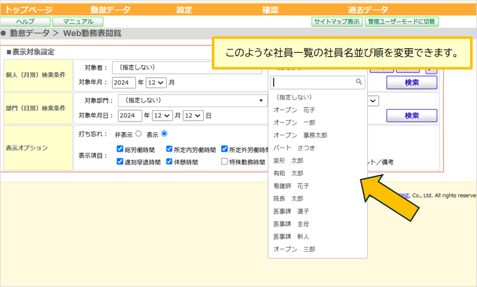Select オープン 三郎 from list
Screen dimensions: 477x287
click(x=318, y=249)
